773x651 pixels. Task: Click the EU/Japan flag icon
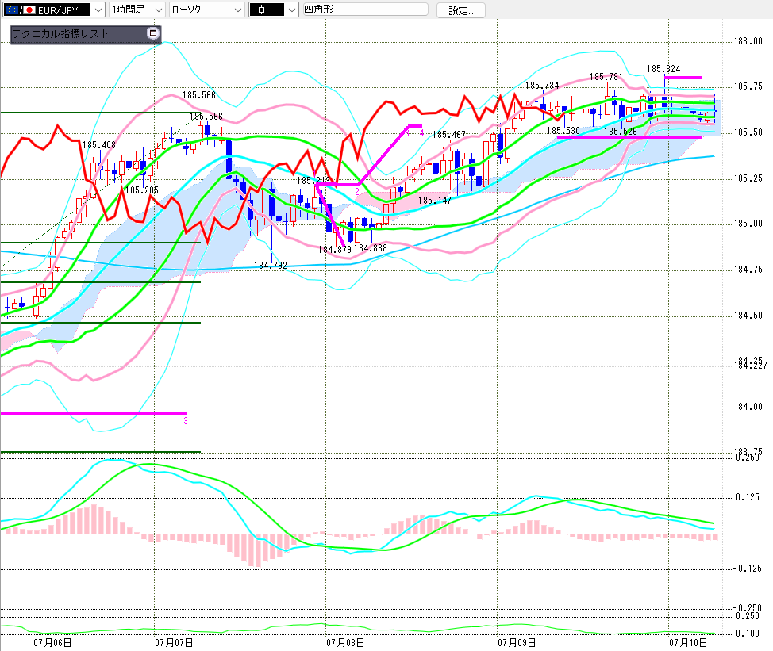point(20,10)
